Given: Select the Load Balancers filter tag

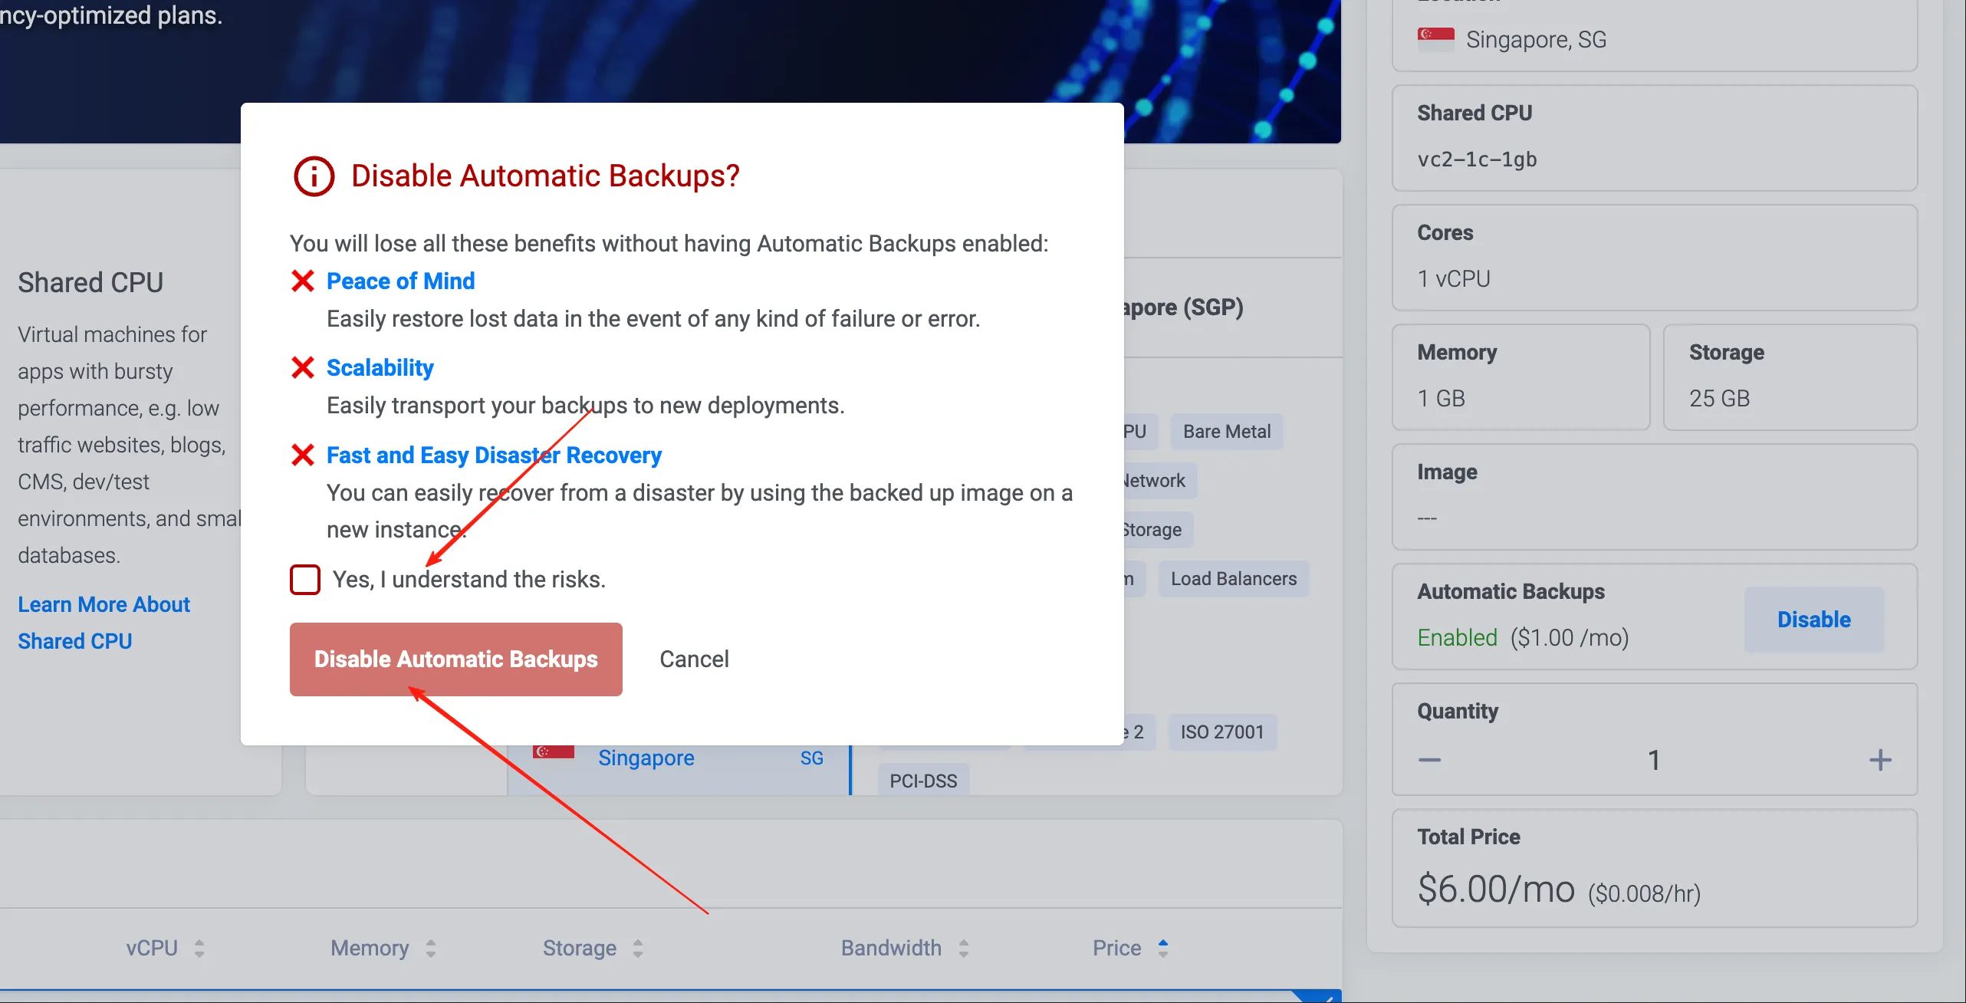Looking at the screenshot, I should click(x=1233, y=579).
